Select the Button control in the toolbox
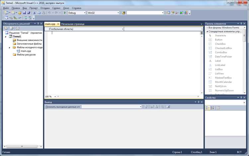The width and height of the screenshot is (249, 156). (x=218, y=40)
